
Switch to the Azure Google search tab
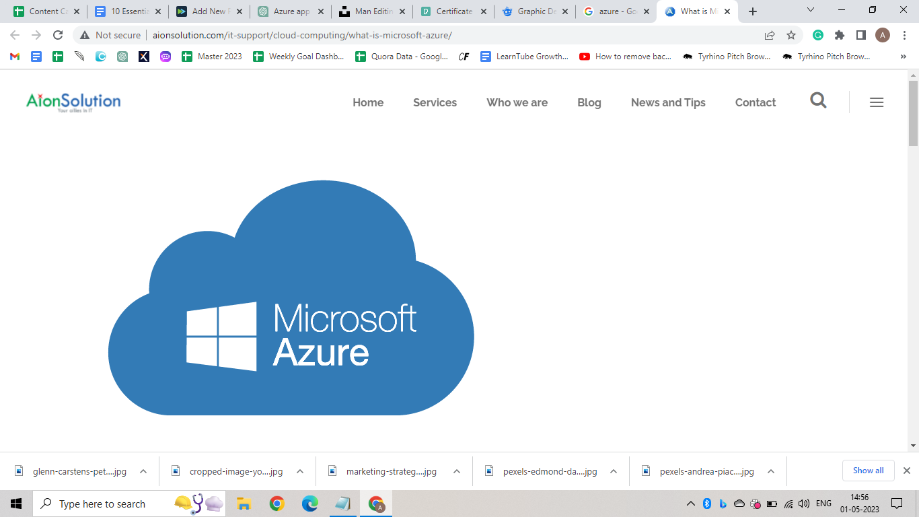616,11
